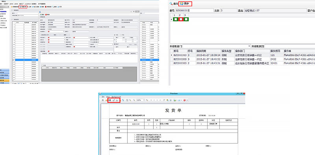The image size is (315, 155).
Task: Click the 版号 input field with BZC000303
Action: click(x=195, y=10)
